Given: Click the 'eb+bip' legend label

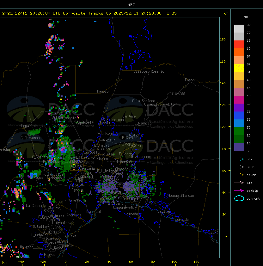Looking at the screenshot, I should [252, 191].
